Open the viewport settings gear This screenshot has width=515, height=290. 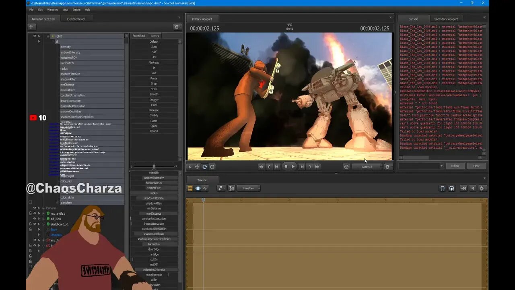click(387, 167)
